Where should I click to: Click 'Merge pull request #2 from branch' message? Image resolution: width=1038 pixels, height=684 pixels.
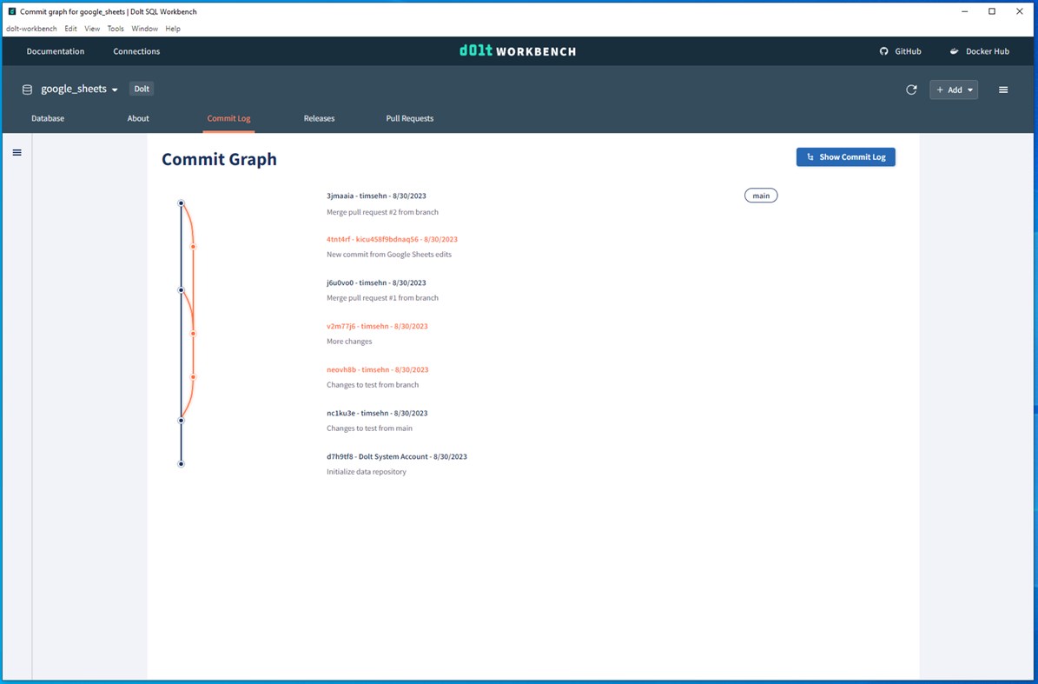point(383,213)
